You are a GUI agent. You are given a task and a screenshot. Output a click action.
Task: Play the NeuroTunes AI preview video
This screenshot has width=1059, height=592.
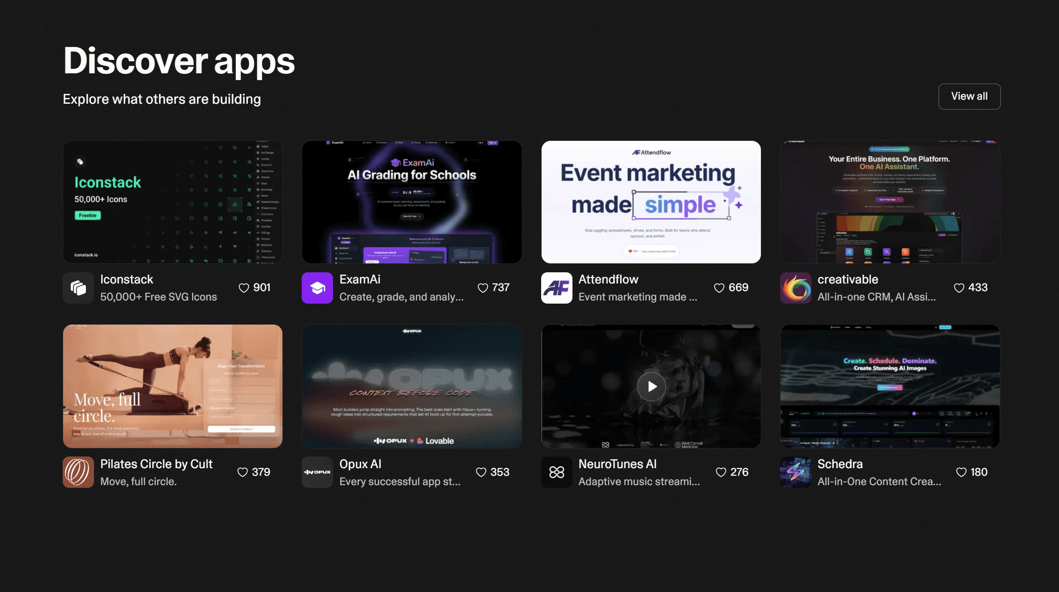(x=651, y=386)
